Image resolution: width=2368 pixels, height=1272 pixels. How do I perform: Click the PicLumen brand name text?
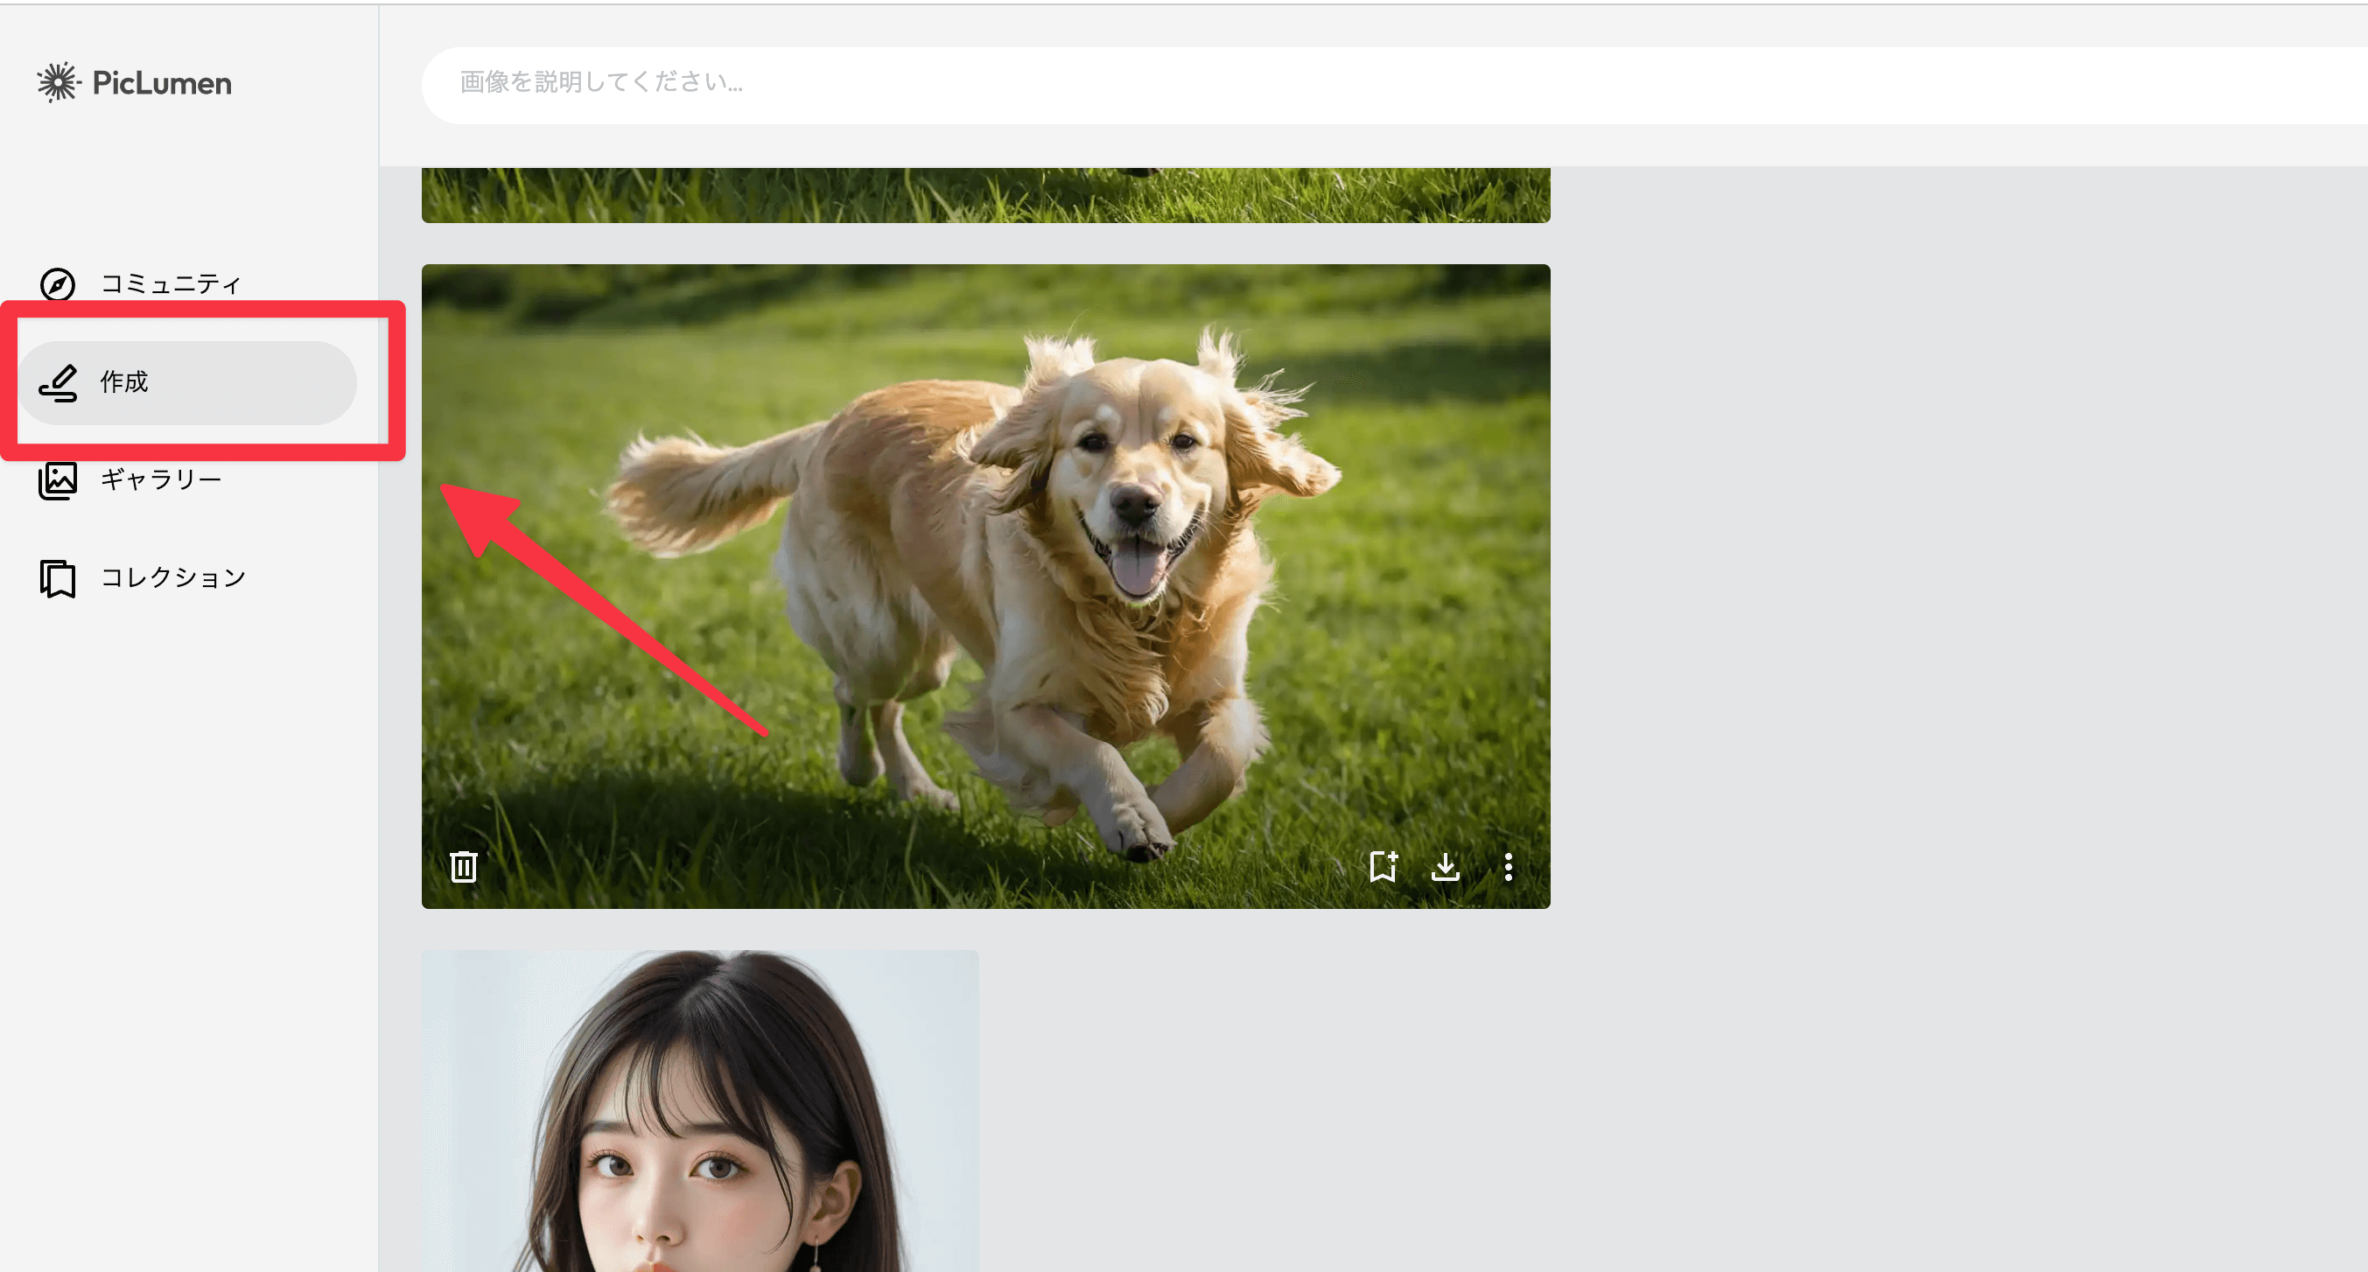click(x=162, y=84)
